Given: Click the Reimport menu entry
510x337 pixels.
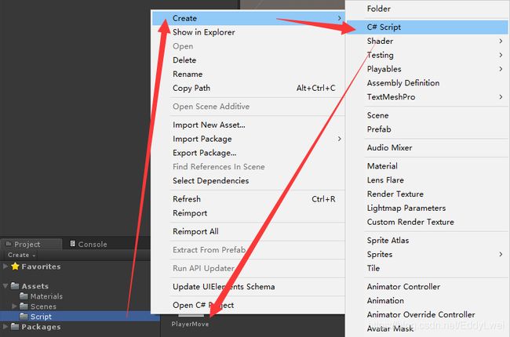Looking at the screenshot, I should point(249,213).
